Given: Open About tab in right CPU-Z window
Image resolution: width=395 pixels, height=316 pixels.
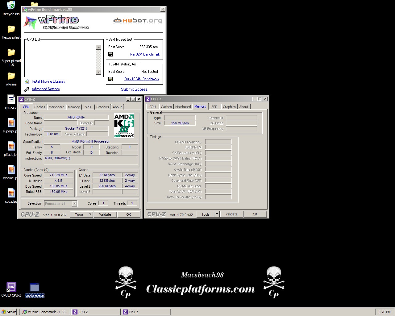Looking at the screenshot, I should click(244, 107).
